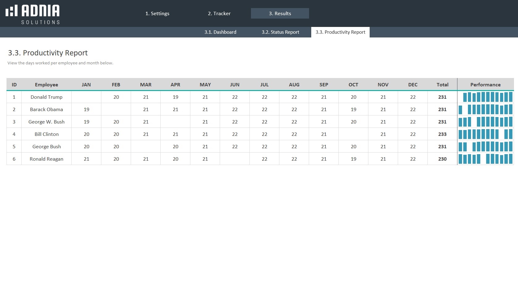Select the George W. Bush name cell
Image resolution: width=518 pixels, height=282 pixels.
(x=46, y=122)
